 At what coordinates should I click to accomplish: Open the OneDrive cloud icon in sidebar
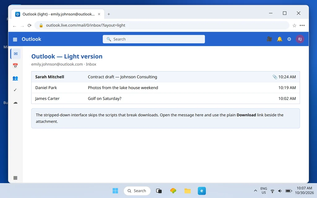pyautogui.click(x=15, y=102)
